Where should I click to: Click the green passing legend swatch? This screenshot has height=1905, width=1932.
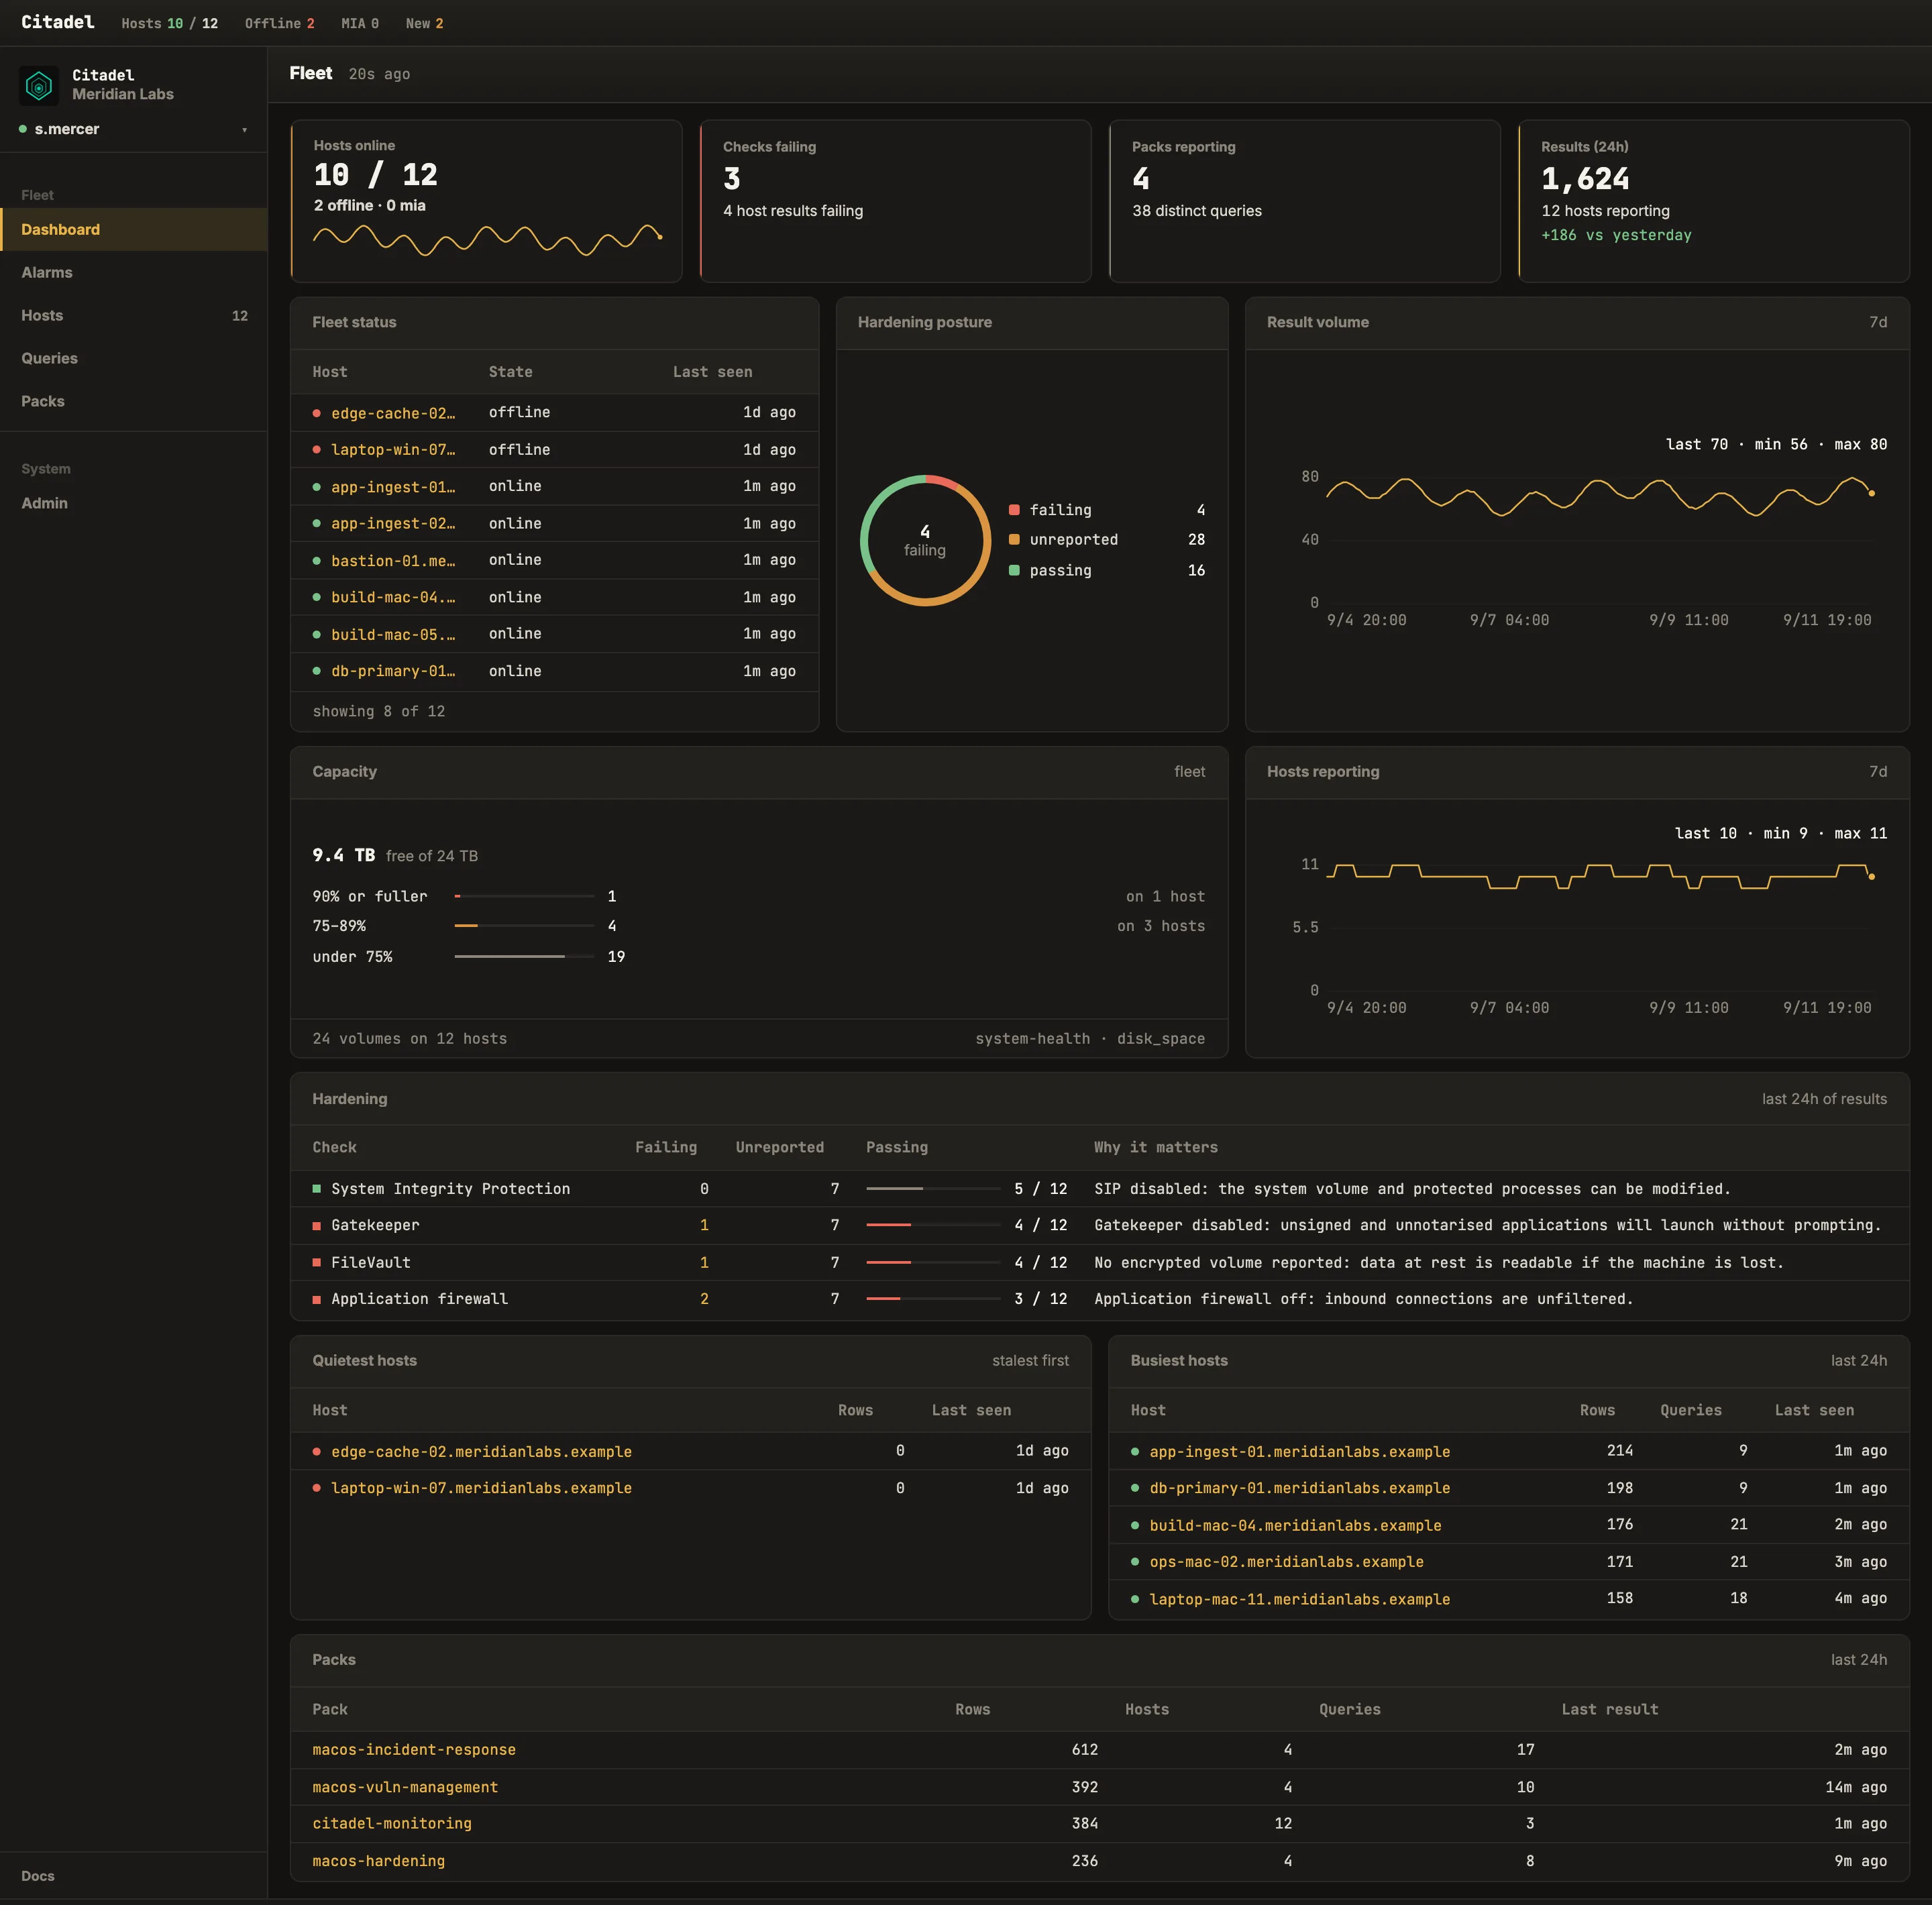(x=1014, y=570)
